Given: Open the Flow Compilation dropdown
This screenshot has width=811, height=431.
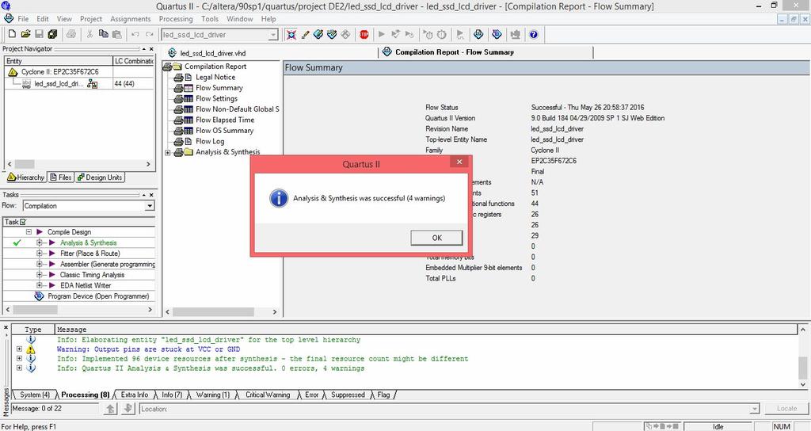Looking at the screenshot, I should coord(150,206).
